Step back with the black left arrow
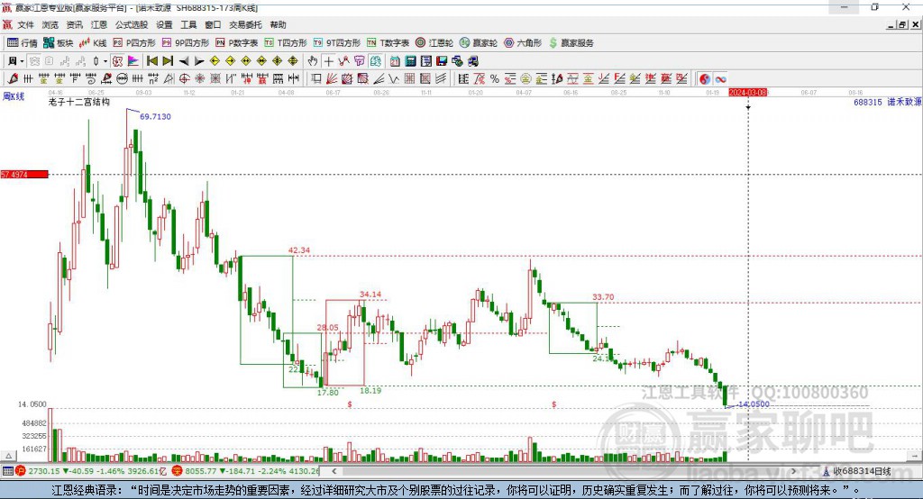Screen dimensions: 923x499 click(184, 61)
